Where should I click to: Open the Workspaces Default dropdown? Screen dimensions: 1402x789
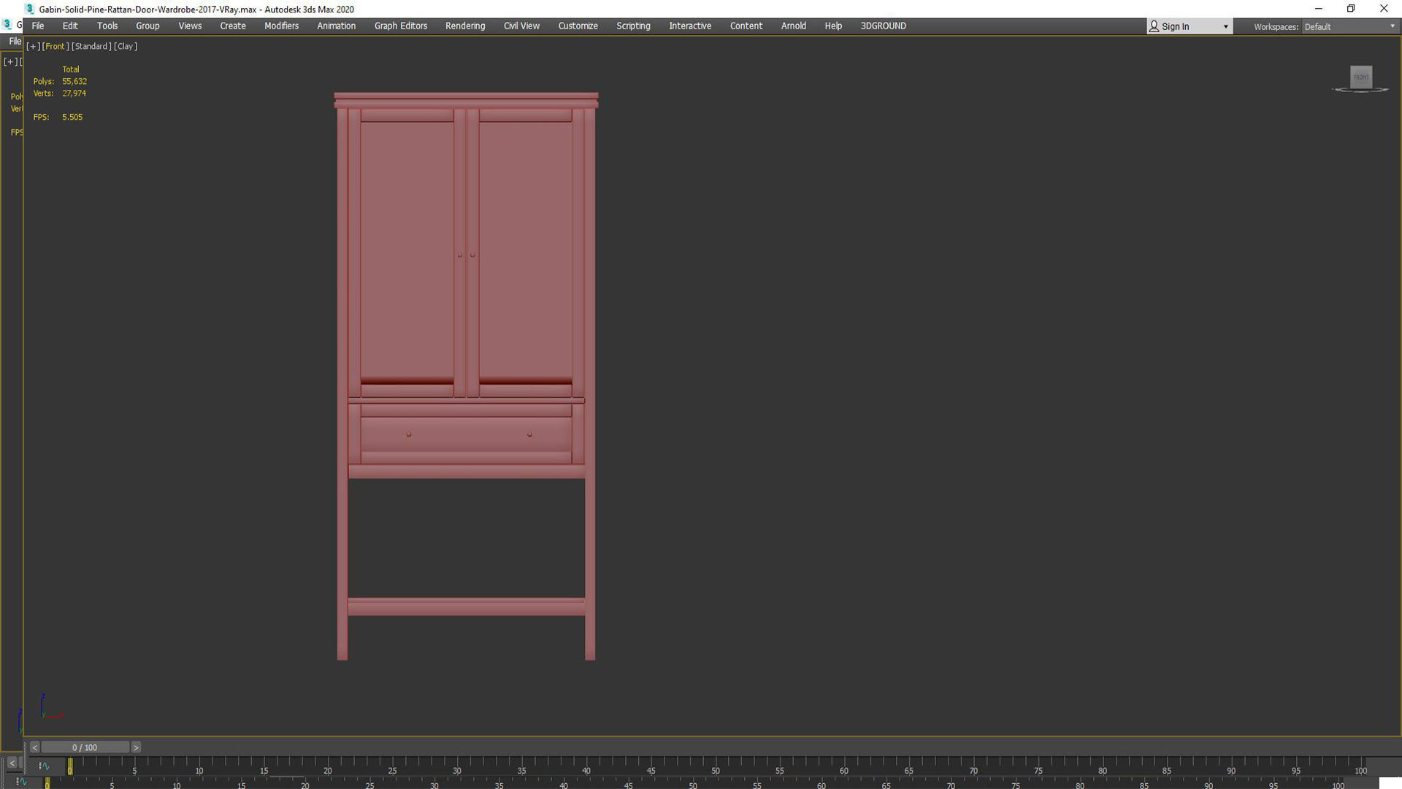(1350, 26)
